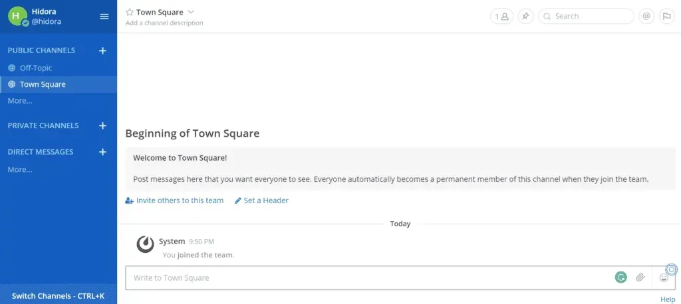Show recent mentions
Image resolution: width=681 pixels, height=304 pixels.
click(x=646, y=17)
